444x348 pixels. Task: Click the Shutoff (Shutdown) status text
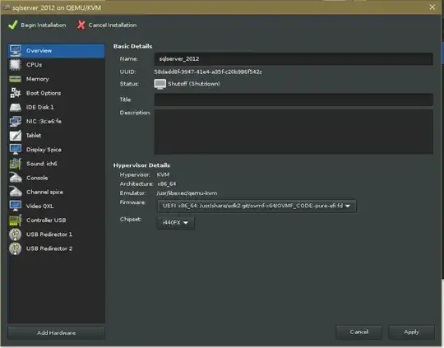click(194, 84)
